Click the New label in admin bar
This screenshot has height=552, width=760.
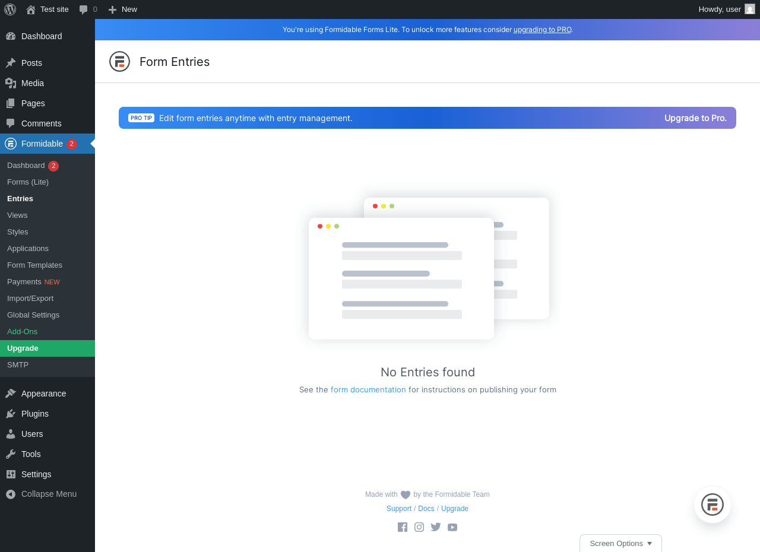coord(129,9)
